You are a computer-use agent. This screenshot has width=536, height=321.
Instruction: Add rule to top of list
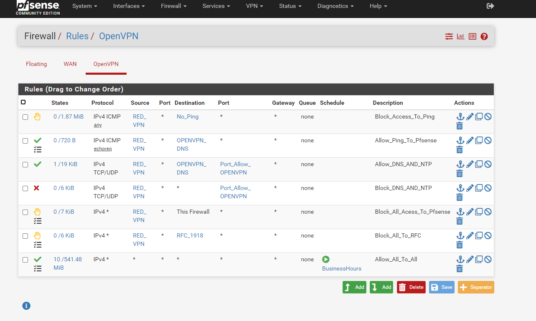pyautogui.click(x=354, y=287)
